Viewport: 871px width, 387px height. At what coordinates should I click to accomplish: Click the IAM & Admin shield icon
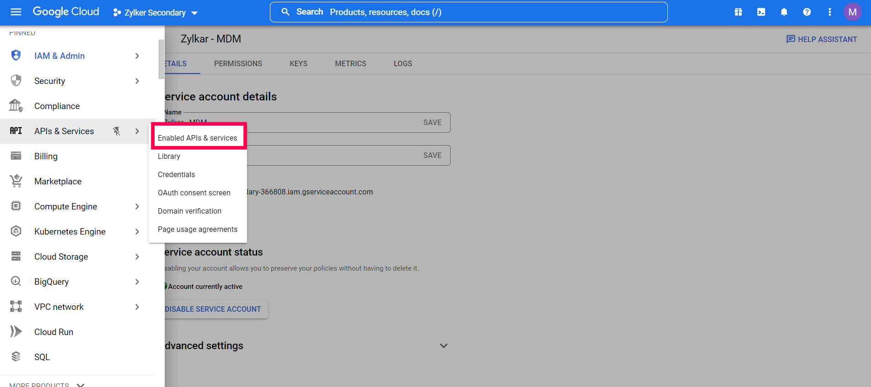[16, 56]
